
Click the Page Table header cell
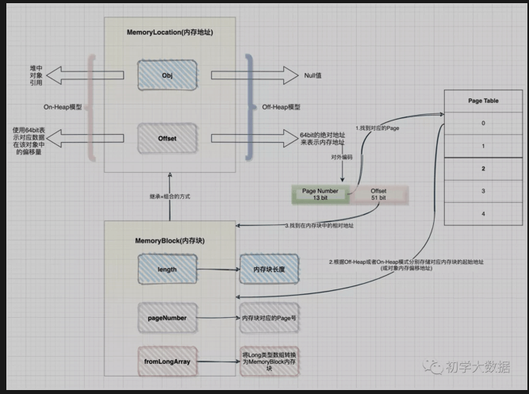pos(483,101)
